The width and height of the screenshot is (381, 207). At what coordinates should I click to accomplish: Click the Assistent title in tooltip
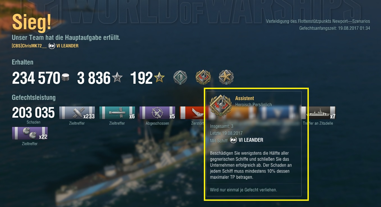coord(245,98)
